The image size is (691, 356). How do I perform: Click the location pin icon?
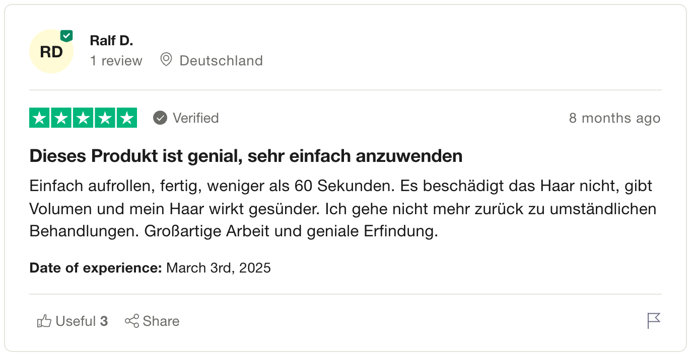coord(166,60)
